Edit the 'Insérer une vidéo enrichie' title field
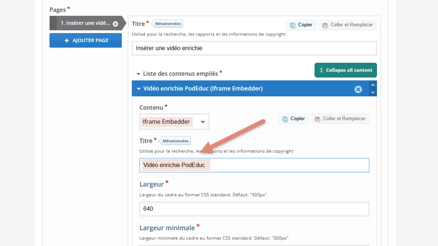The height and width of the screenshot is (246, 438). point(254,48)
